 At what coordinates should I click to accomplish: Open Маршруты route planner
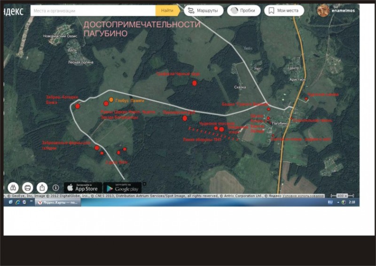(x=204, y=10)
